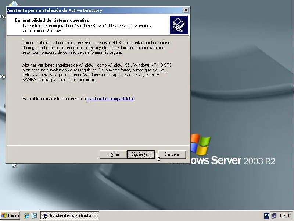The height and width of the screenshot is (221, 294).
Task: Click the Compatibilidad de sistema operativo heading
Action: point(52,20)
